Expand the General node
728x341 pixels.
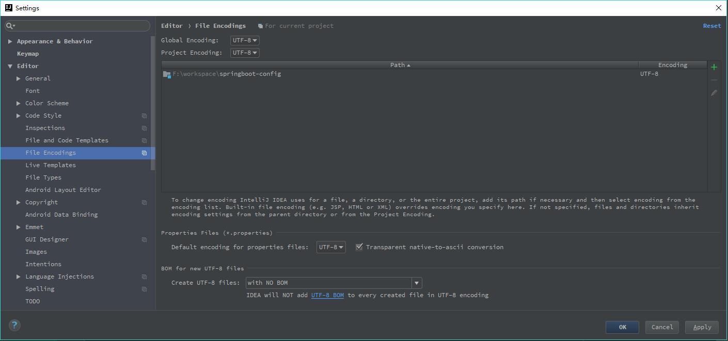[x=19, y=78]
